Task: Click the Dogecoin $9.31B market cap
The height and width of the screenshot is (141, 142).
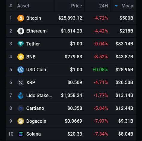Action: (x=126, y=121)
